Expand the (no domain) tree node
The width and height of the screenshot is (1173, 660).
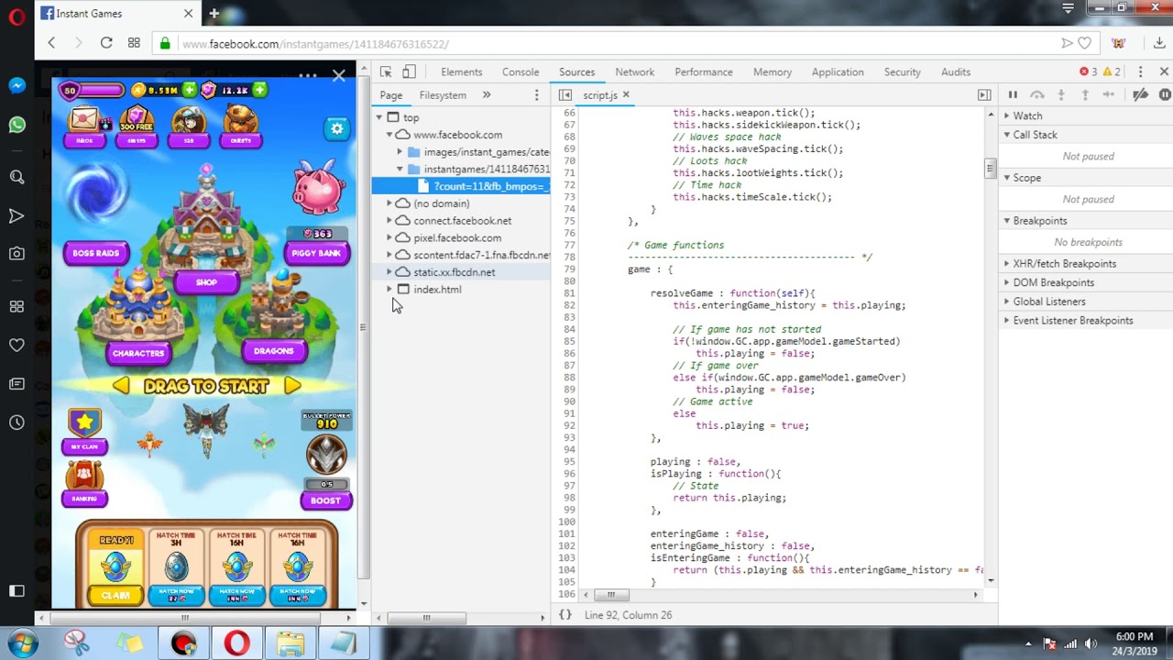tap(389, 203)
